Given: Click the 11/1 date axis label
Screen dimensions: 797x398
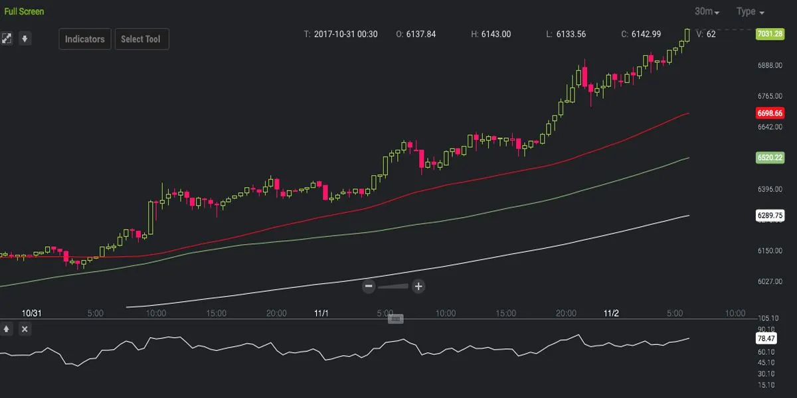Looking at the screenshot, I should click(321, 312).
